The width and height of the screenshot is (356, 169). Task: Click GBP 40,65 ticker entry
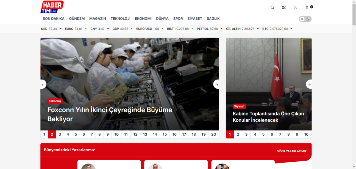tap(123, 29)
